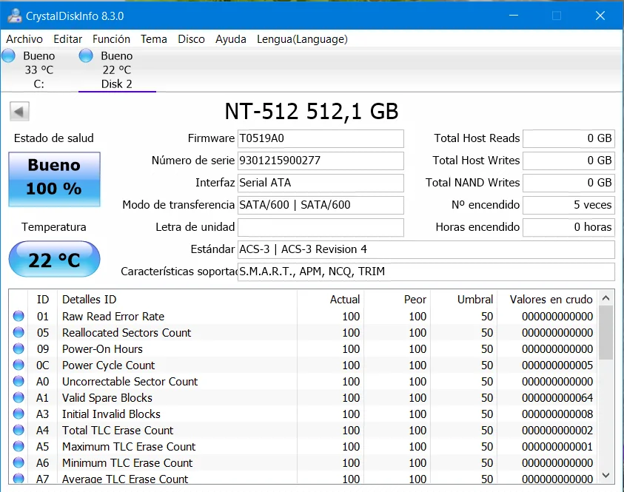Image resolution: width=624 pixels, height=492 pixels.
Task: Click the C: drive blue status orb
Action: click(x=9, y=55)
